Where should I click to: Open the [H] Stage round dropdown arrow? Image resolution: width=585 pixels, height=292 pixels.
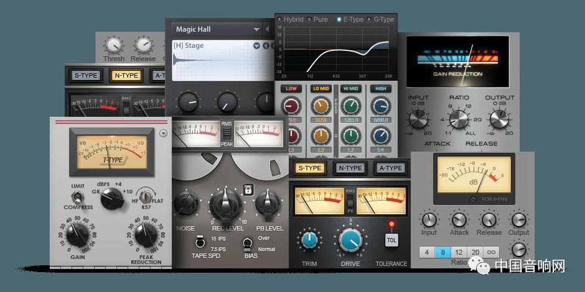[256, 46]
